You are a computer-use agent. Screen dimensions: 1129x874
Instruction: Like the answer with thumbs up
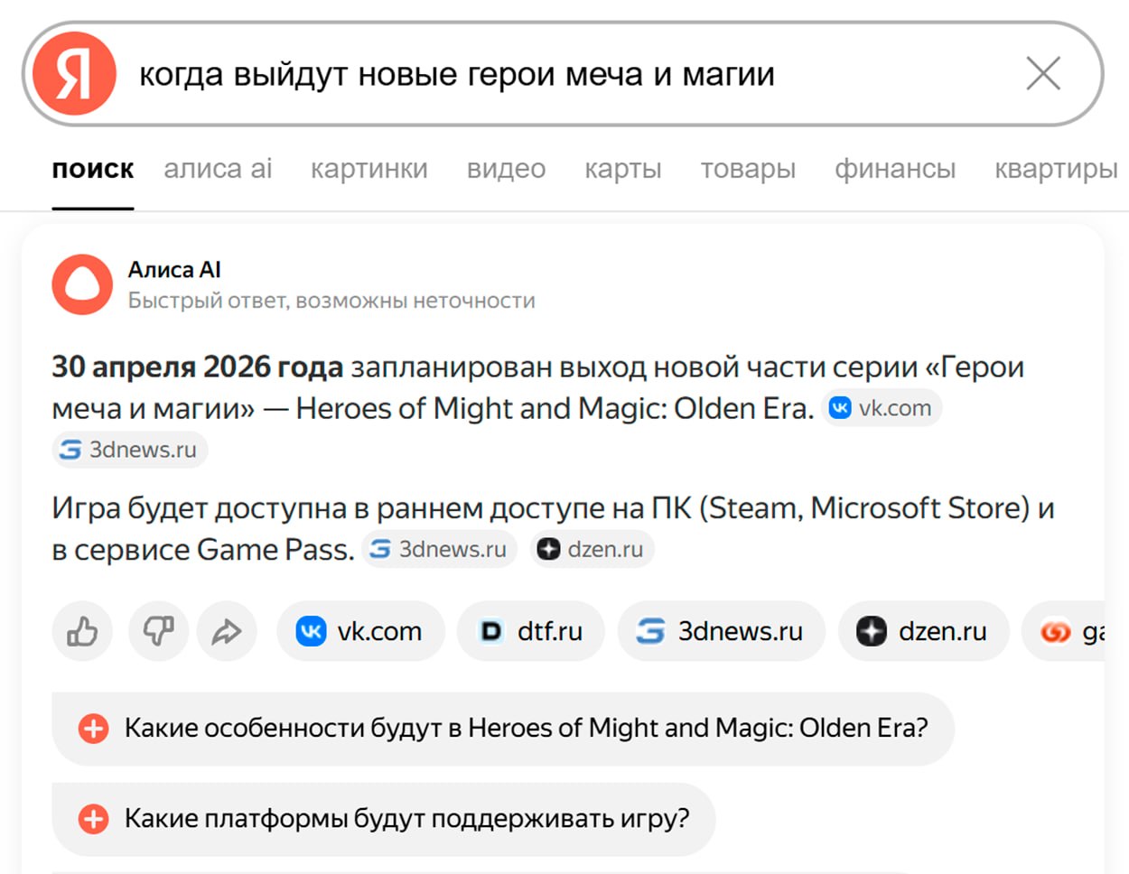point(82,631)
